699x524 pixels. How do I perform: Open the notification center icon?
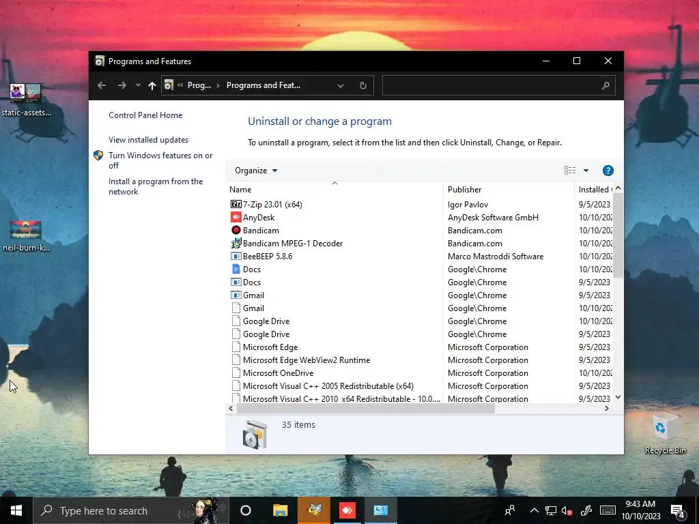(678, 511)
